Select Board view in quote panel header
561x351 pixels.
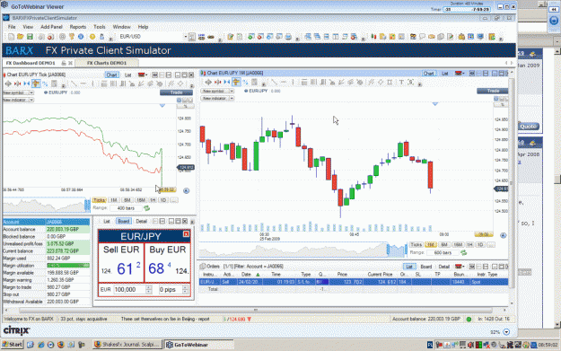point(124,221)
